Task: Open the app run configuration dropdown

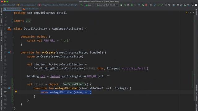Action: (x=89, y=5)
